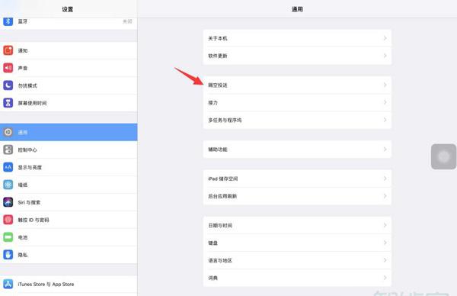Screen dimensions: 457x296
Task: Click the 通用 gear icon in highlighted row
Action: (8, 132)
